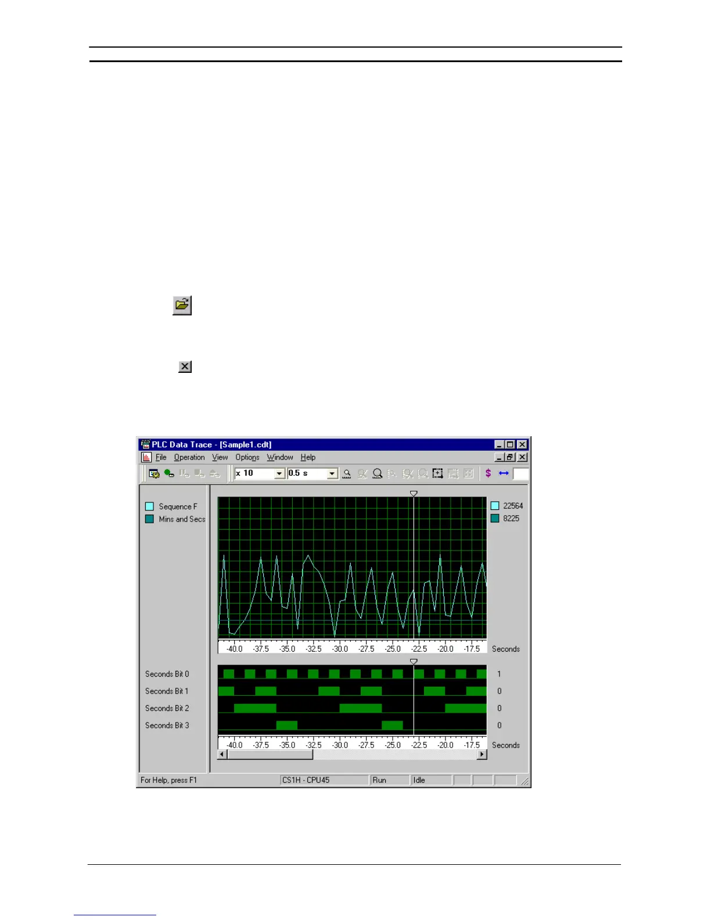This screenshot has width=711, height=920.
Task: Select the Seconds Bit 1 label
Action: [167, 691]
